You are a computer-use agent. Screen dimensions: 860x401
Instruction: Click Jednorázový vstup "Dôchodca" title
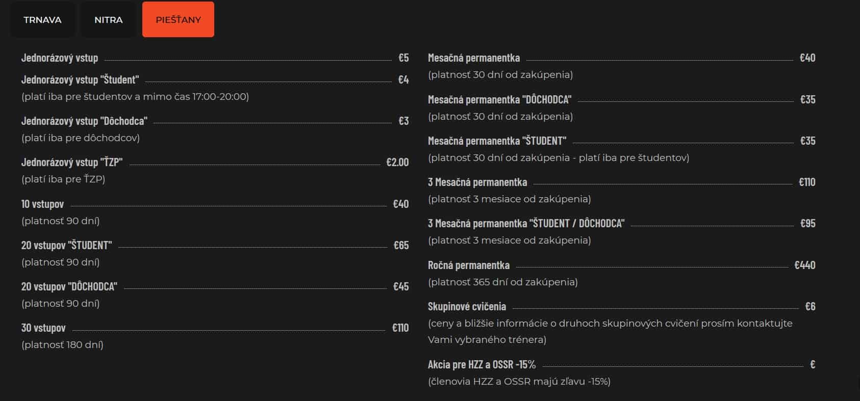tap(84, 121)
